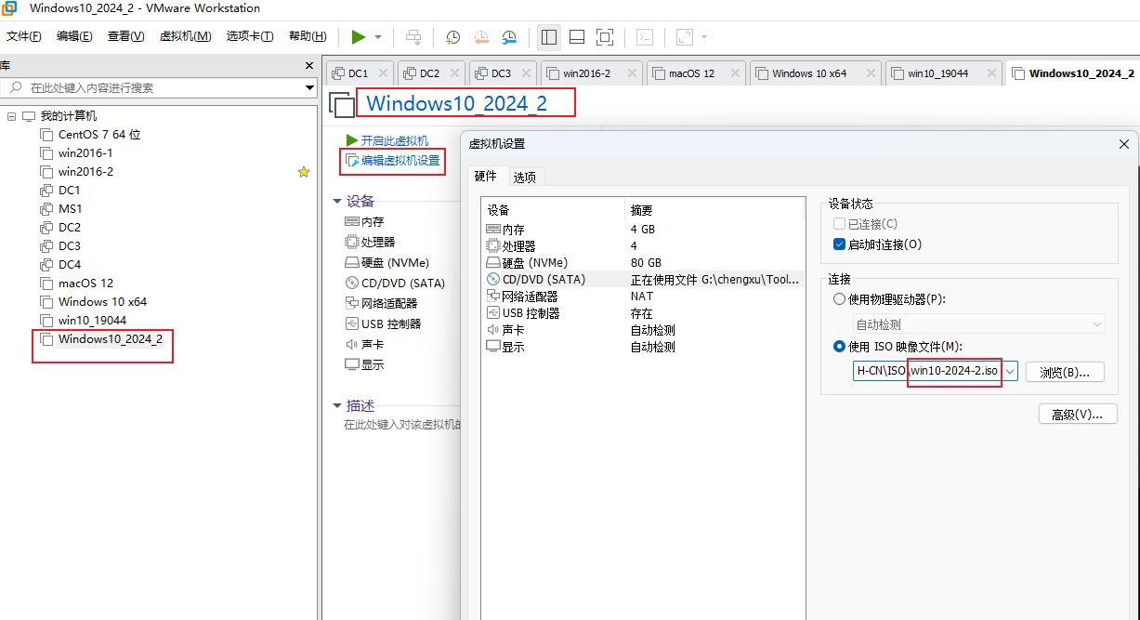
Task: Close the library panel with X
Action: [310, 66]
